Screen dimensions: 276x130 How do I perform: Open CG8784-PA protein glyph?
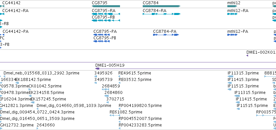(166, 35)
